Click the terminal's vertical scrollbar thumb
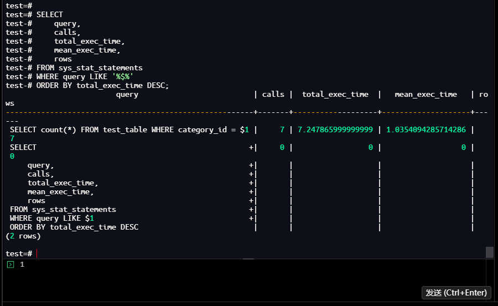498x306 pixels. 490,252
